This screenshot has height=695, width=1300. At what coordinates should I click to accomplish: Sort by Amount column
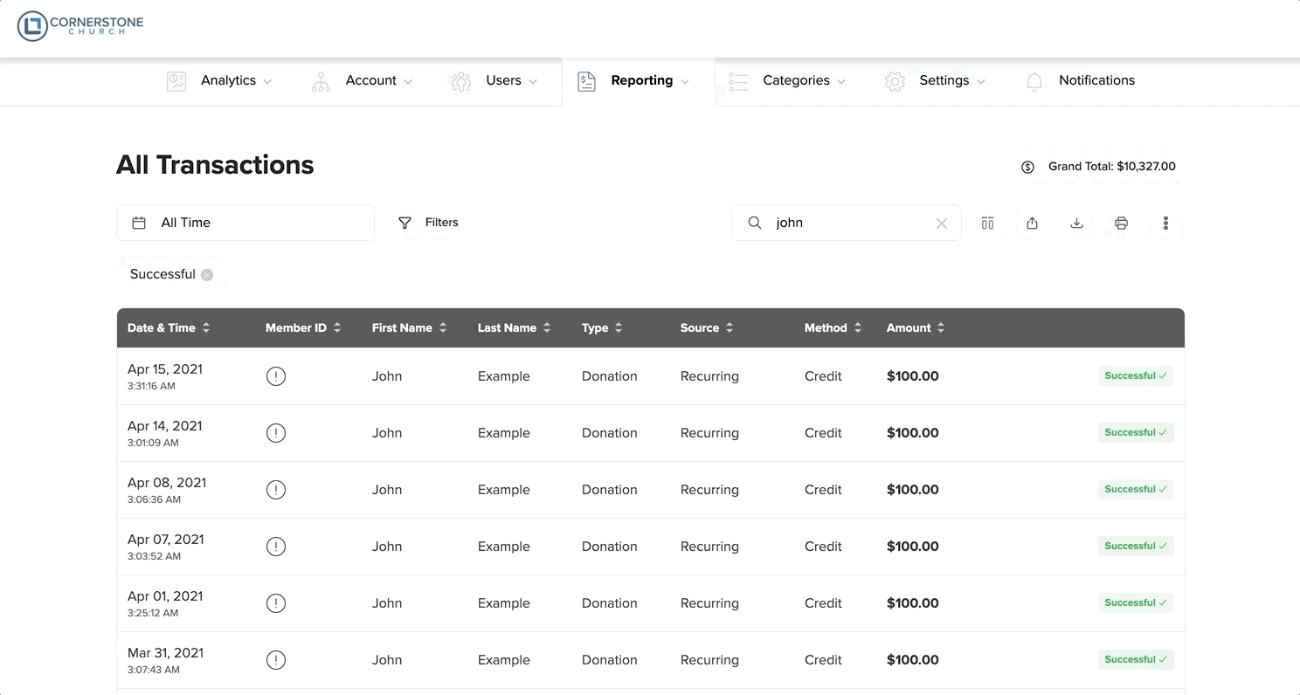pyautogui.click(x=915, y=328)
